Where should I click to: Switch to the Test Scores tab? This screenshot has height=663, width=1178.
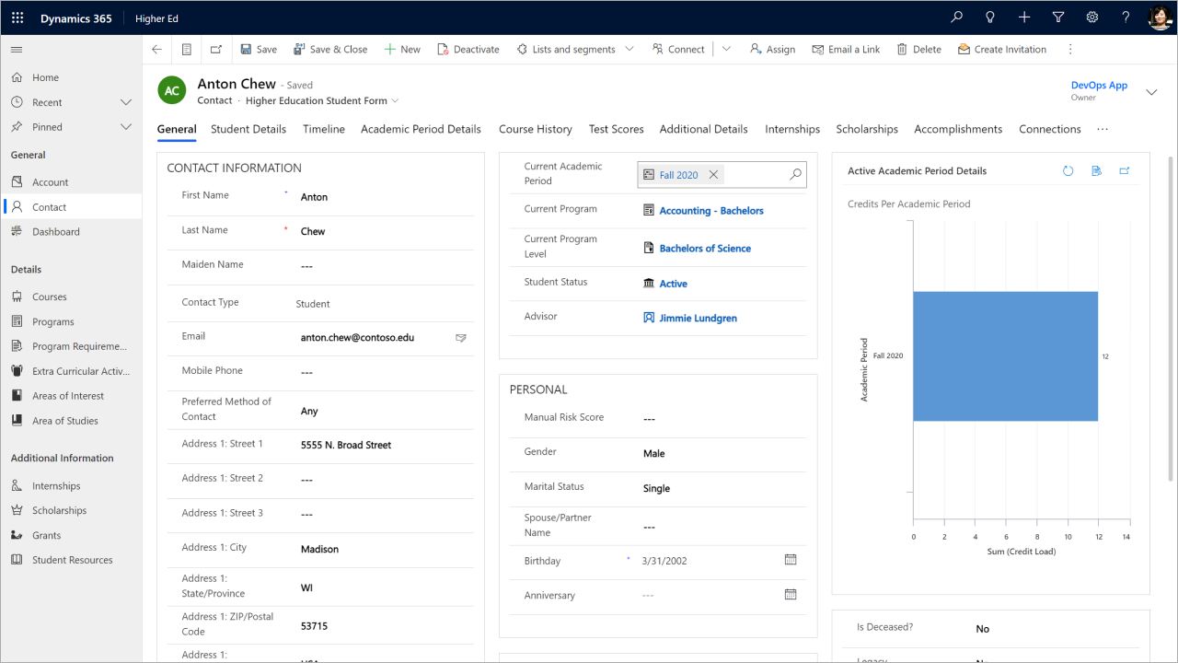pyautogui.click(x=616, y=129)
